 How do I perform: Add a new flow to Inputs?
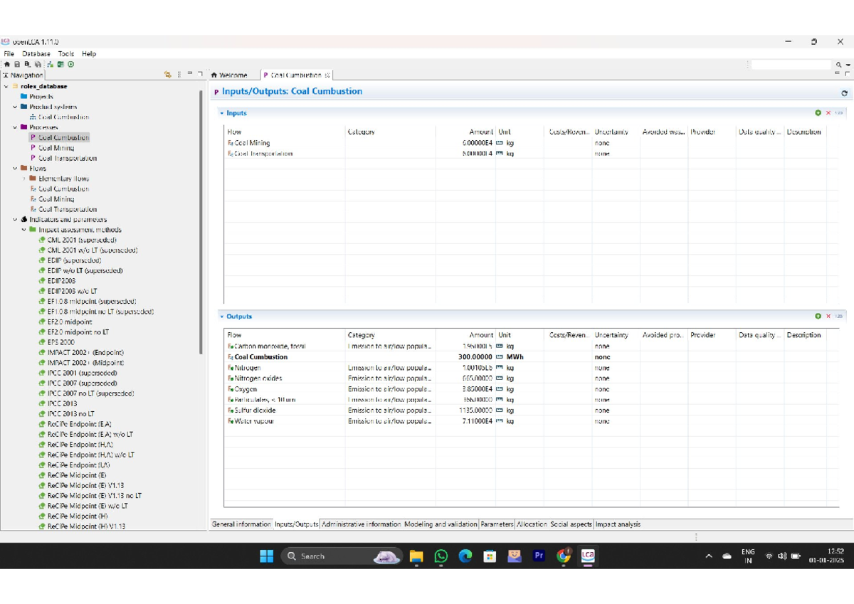[818, 113]
